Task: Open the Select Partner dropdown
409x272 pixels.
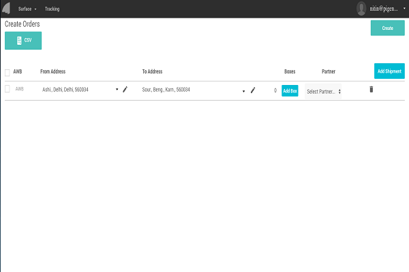Action: click(323, 91)
